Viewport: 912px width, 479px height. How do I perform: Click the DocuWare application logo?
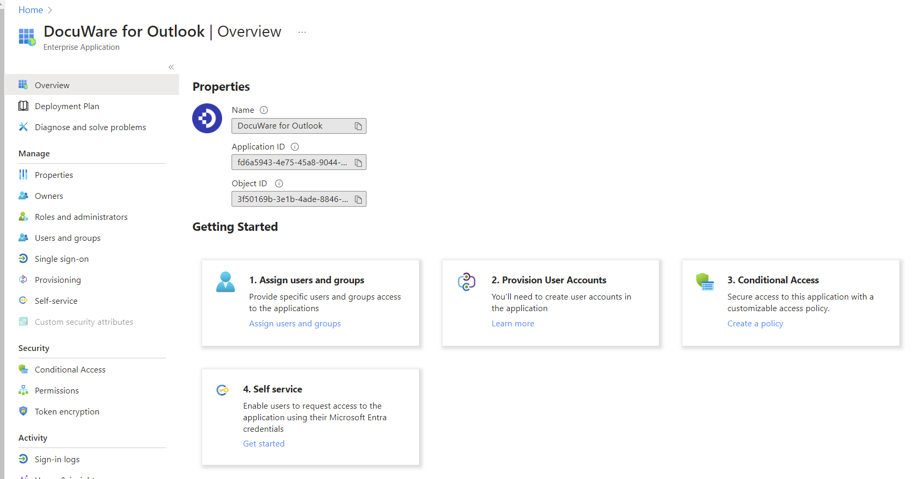pos(207,118)
